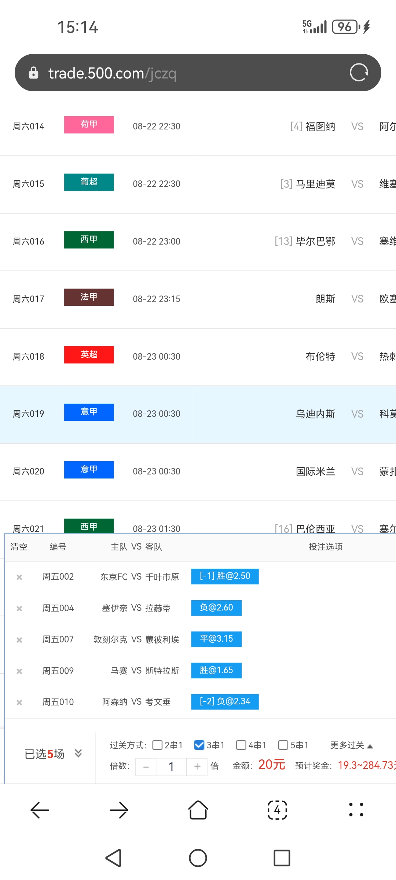Image resolution: width=396 pixels, height=880 pixels.
Task: Click the 20元 amount text
Action: tap(272, 764)
